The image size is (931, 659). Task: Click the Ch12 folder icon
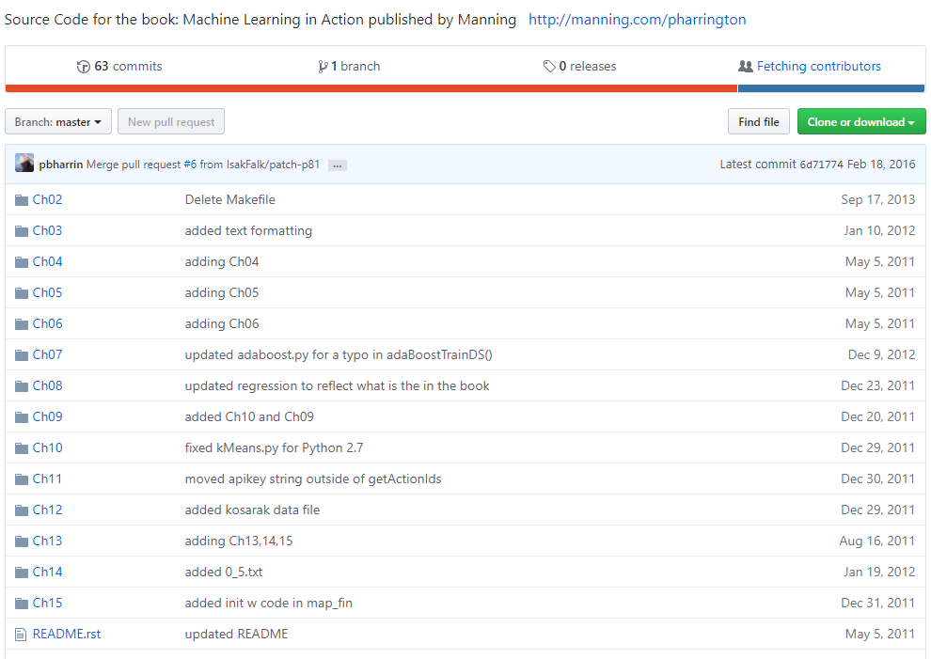tap(22, 510)
